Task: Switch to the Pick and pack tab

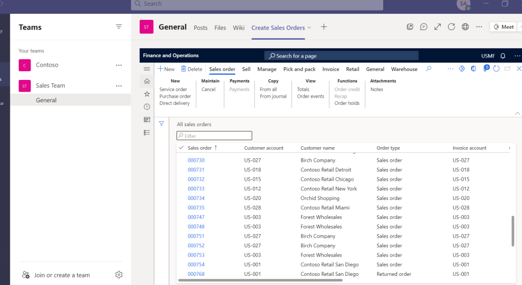Action: click(x=299, y=69)
